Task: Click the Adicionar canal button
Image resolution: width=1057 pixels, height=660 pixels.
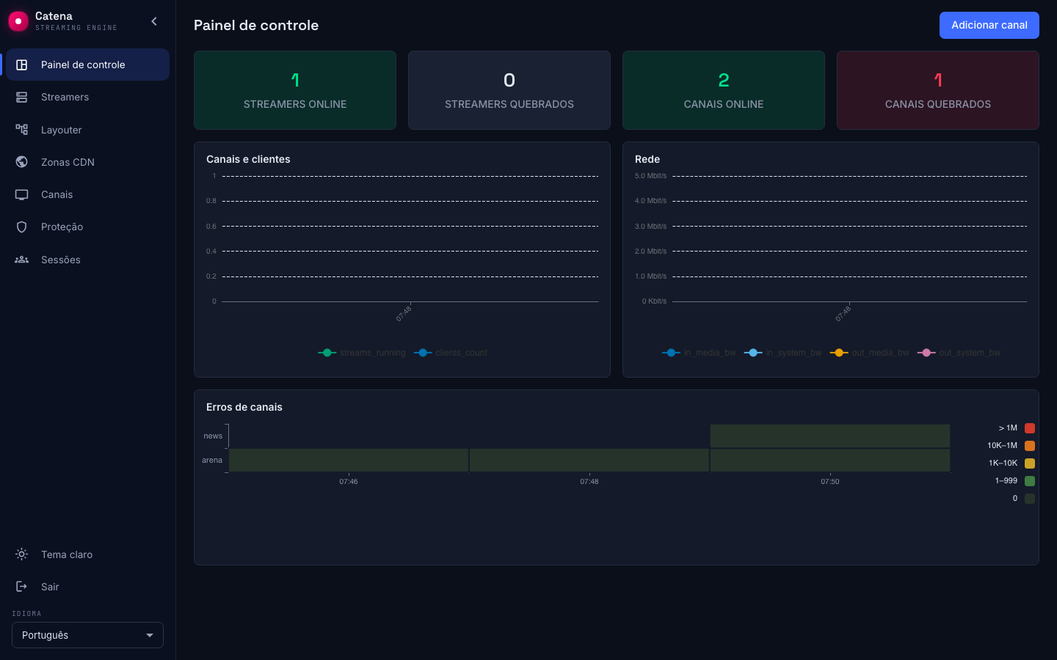Action: point(989,25)
